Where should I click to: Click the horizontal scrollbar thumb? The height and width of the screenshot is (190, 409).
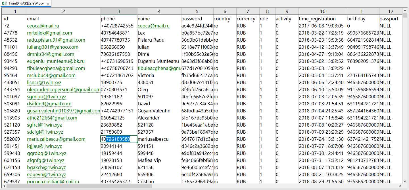pos(79,186)
